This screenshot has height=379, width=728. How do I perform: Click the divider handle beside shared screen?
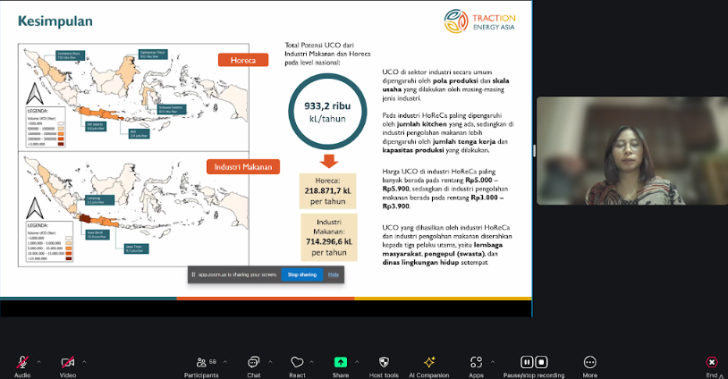point(534,151)
